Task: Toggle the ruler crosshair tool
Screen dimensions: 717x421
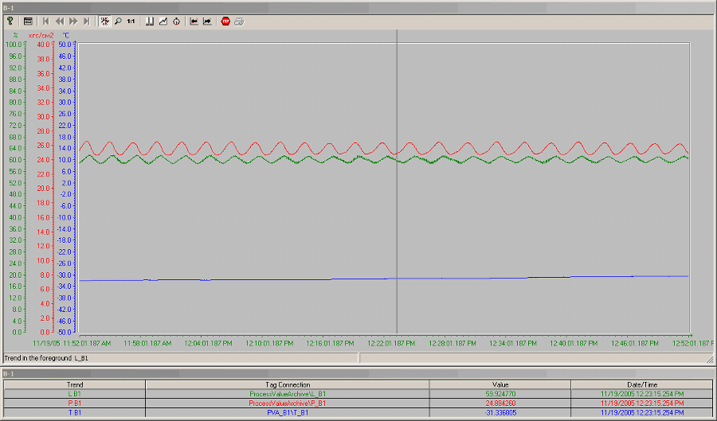Action: [x=104, y=21]
